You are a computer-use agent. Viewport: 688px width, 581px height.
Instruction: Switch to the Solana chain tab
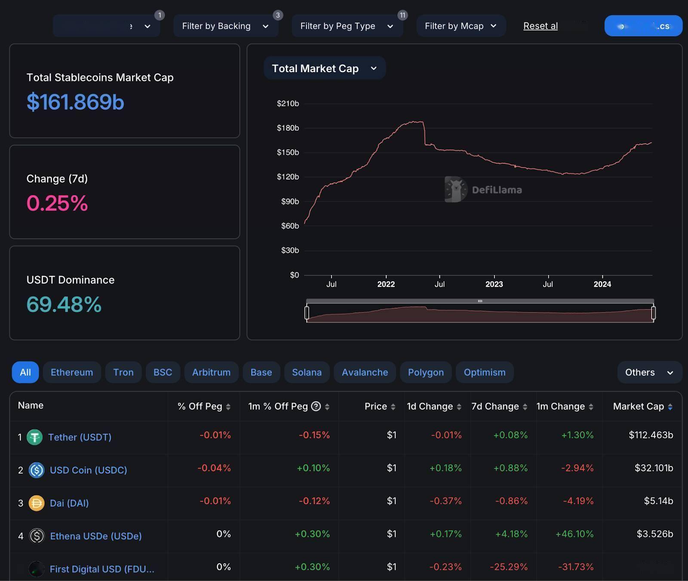click(x=307, y=372)
